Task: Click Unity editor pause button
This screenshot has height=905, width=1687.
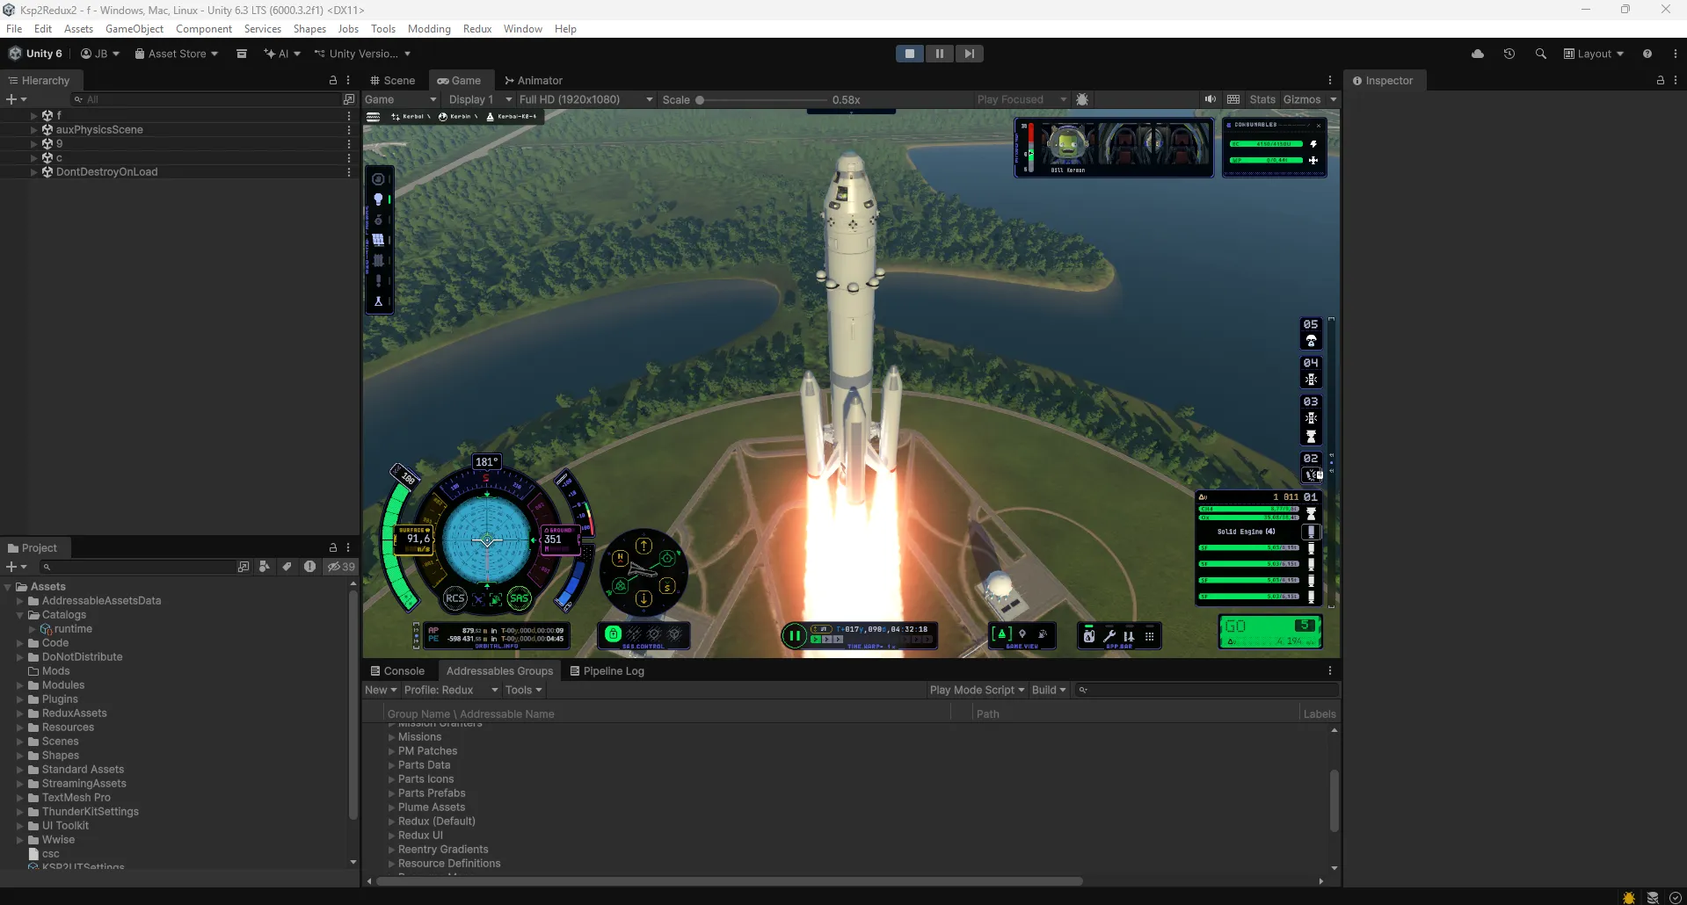Action: click(x=940, y=54)
